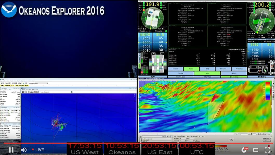Click the UTC clock display

[197, 149]
